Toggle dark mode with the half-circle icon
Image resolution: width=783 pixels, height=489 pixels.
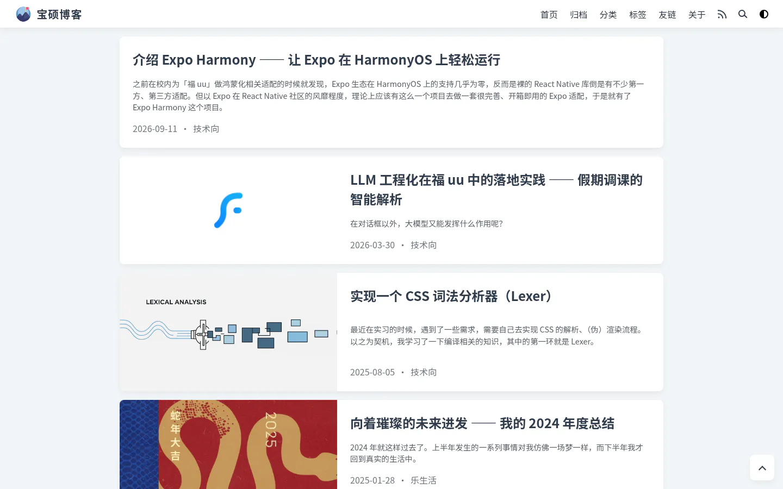pos(764,14)
